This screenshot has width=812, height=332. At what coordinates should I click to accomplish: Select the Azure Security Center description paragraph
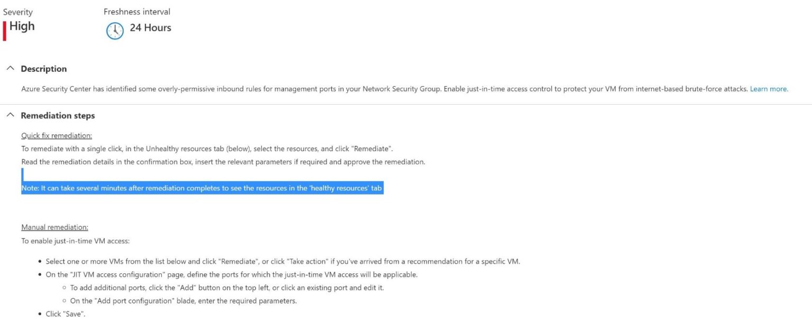pyautogui.click(x=370, y=88)
